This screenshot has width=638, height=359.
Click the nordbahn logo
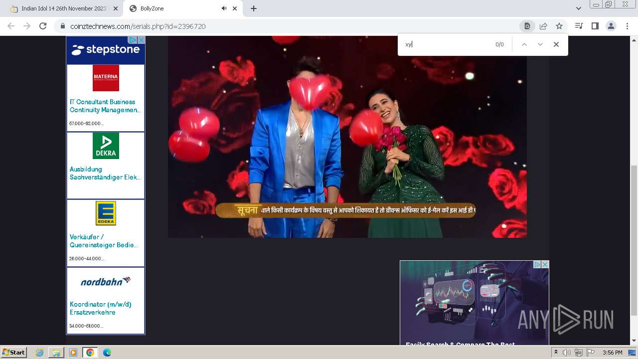pos(106,281)
